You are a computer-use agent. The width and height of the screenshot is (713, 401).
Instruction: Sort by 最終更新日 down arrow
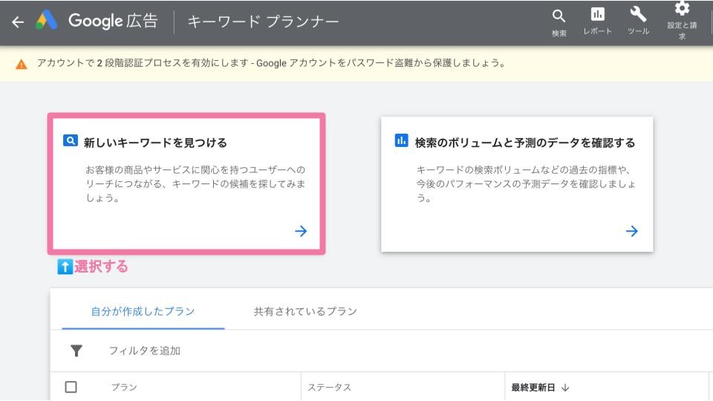tap(565, 388)
